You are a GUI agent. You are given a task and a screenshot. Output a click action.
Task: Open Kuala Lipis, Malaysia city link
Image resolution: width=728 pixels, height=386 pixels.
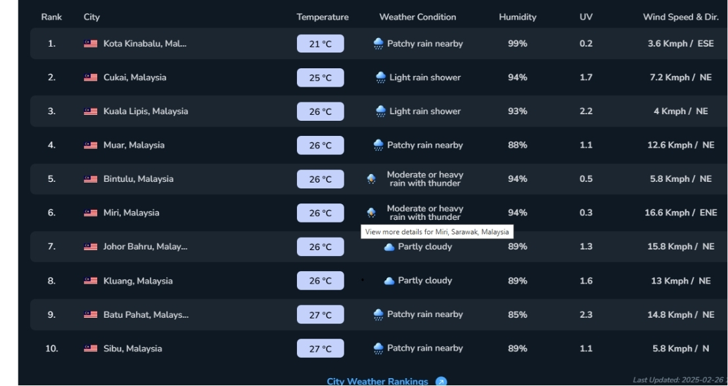tap(145, 112)
